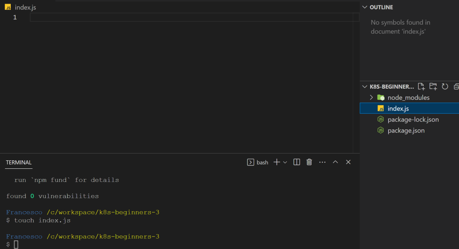The height and width of the screenshot is (249, 459).
Task: Select the index.js editor tab
Action: (x=21, y=7)
